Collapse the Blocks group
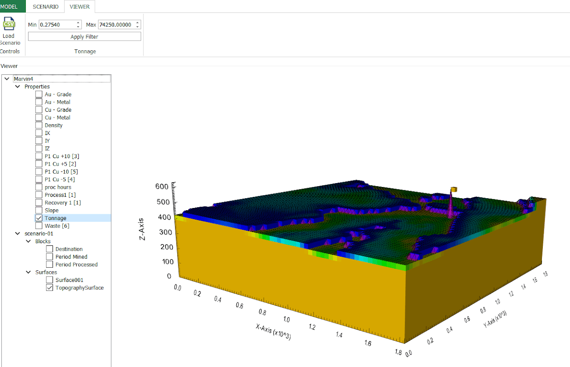Viewport: 570px width, 367px height. pos(29,241)
